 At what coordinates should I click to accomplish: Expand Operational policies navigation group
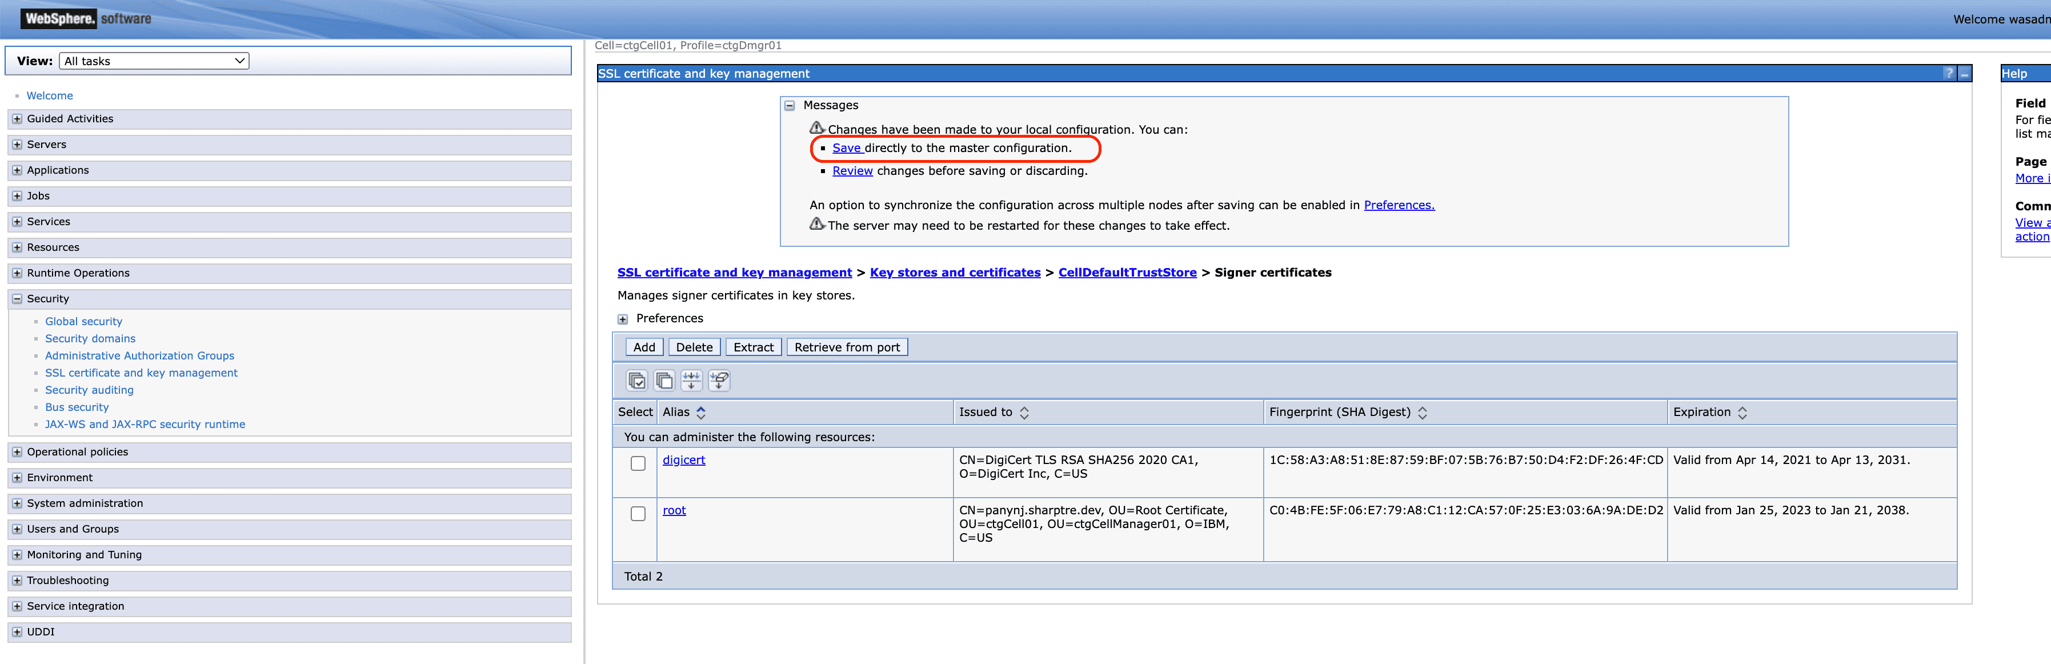[17, 452]
